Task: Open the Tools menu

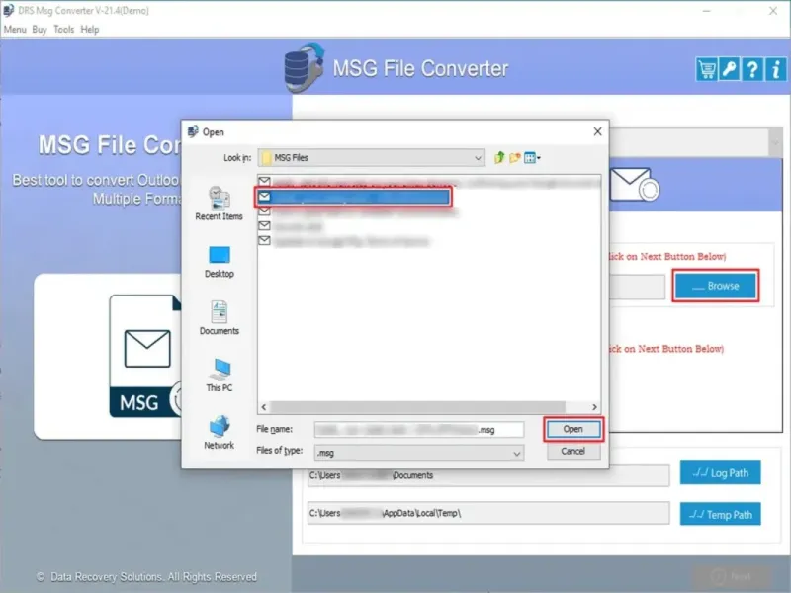Action: tap(63, 30)
